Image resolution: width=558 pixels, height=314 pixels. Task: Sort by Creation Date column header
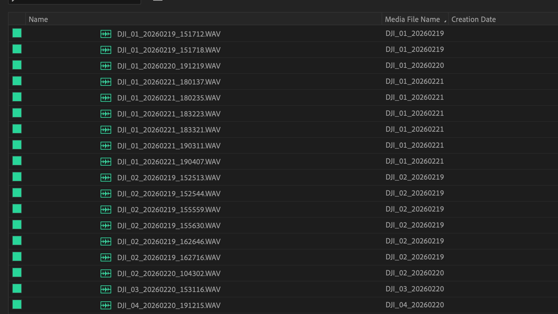click(x=503, y=19)
